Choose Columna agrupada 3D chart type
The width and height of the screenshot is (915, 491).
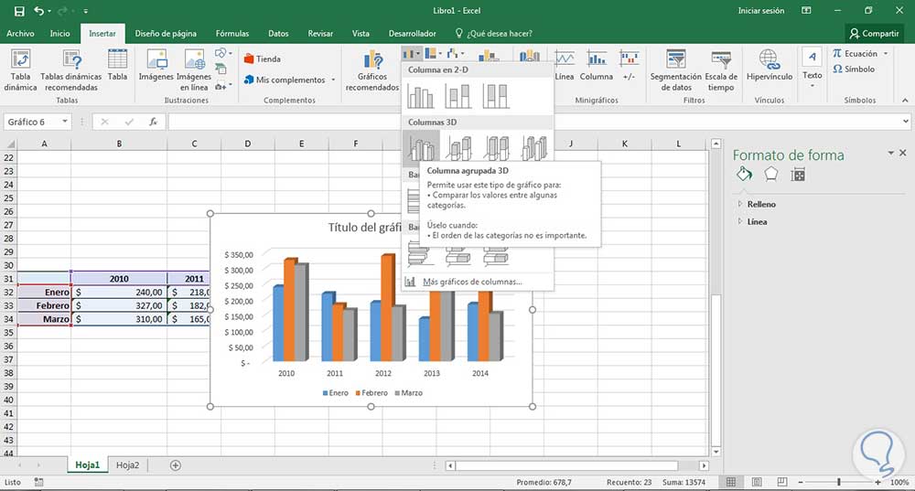[421, 147]
